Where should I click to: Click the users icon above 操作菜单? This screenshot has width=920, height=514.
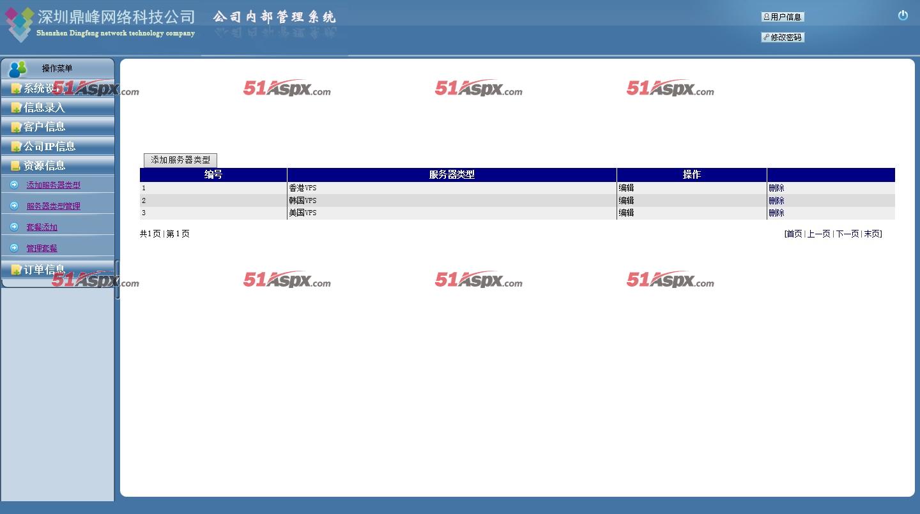point(18,69)
